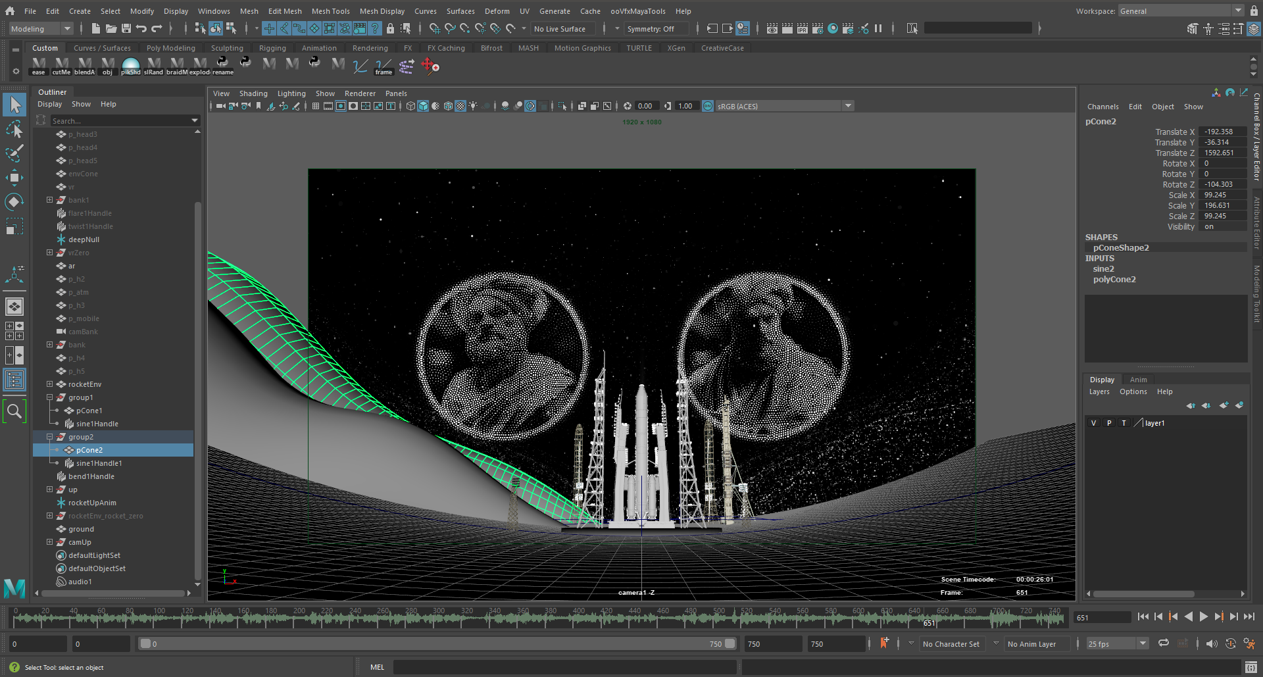Click Go to Start of playback range
The width and height of the screenshot is (1263, 677).
[1143, 617]
